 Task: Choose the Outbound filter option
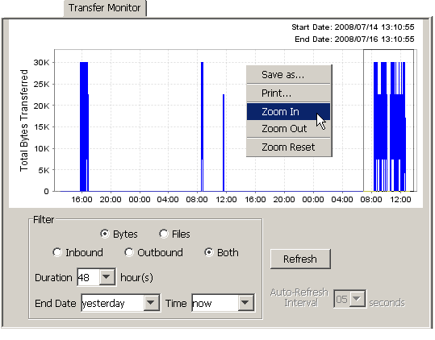click(129, 252)
